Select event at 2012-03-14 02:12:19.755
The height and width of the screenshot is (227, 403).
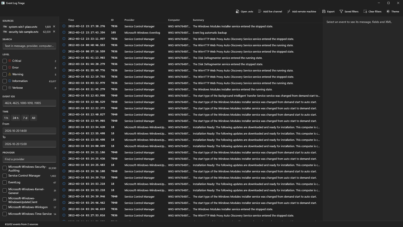(x=191, y=77)
